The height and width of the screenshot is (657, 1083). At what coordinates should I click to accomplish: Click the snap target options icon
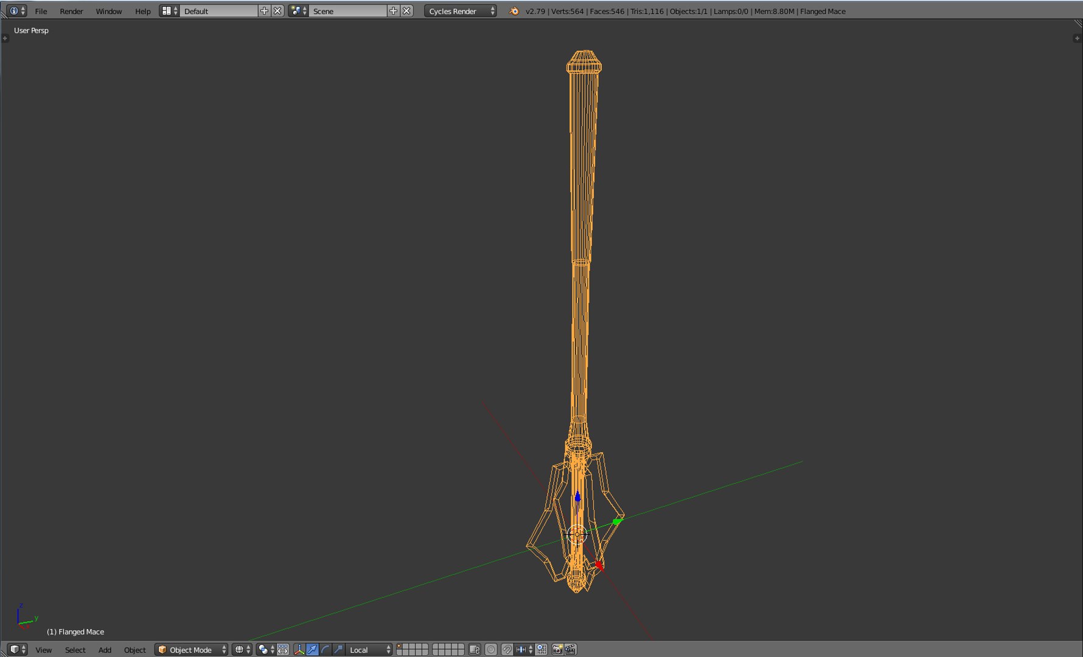(541, 650)
